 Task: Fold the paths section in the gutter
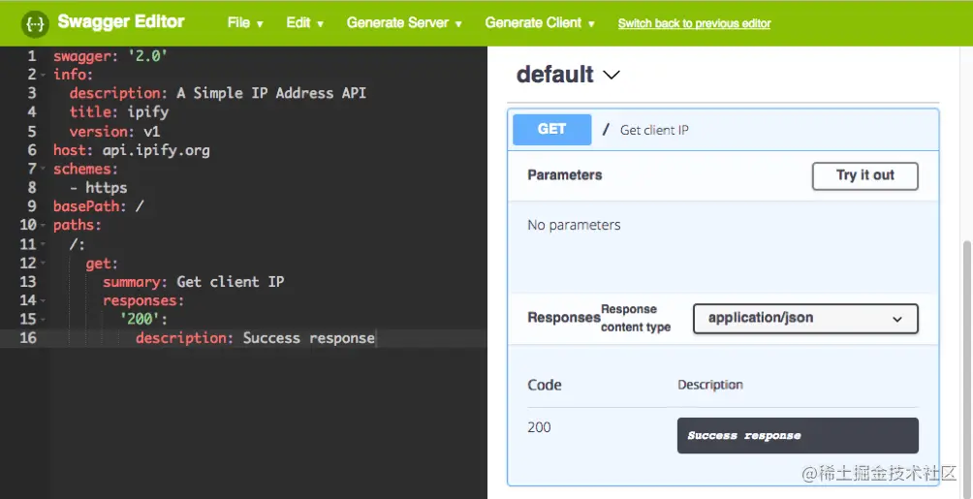[44, 226]
